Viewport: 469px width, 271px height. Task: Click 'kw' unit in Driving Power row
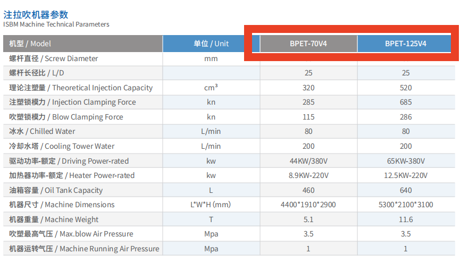[x=211, y=162]
